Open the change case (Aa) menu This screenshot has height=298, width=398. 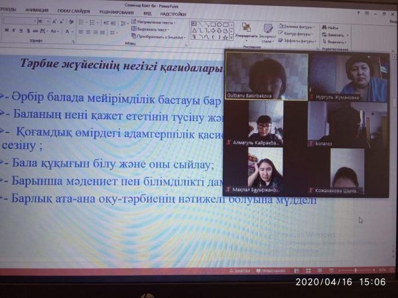pyautogui.click(x=54, y=31)
